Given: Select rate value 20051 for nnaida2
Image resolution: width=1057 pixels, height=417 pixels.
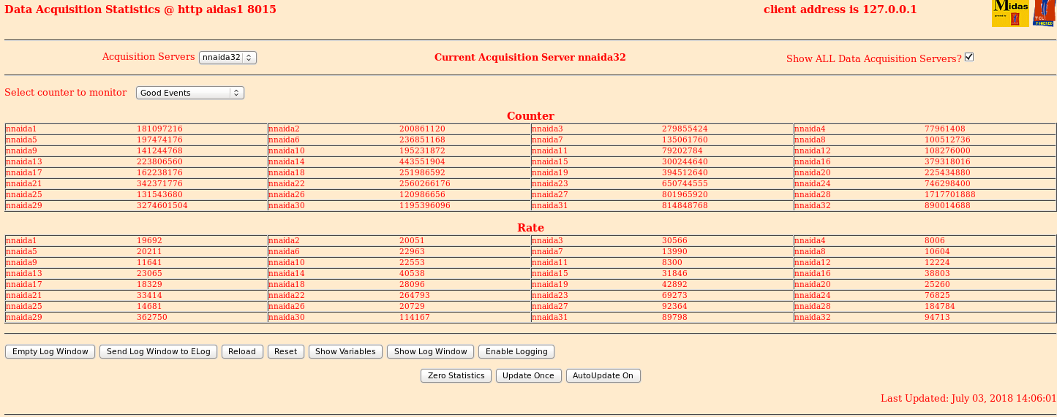Looking at the screenshot, I should point(412,240).
